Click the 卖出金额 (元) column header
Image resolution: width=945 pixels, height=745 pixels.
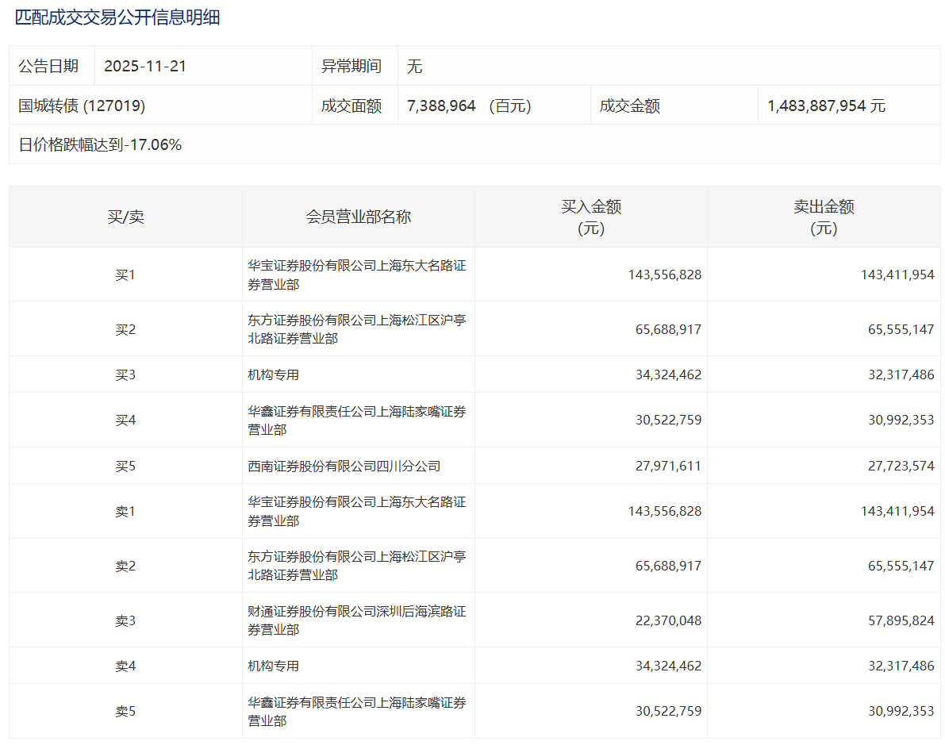[x=824, y=217]
